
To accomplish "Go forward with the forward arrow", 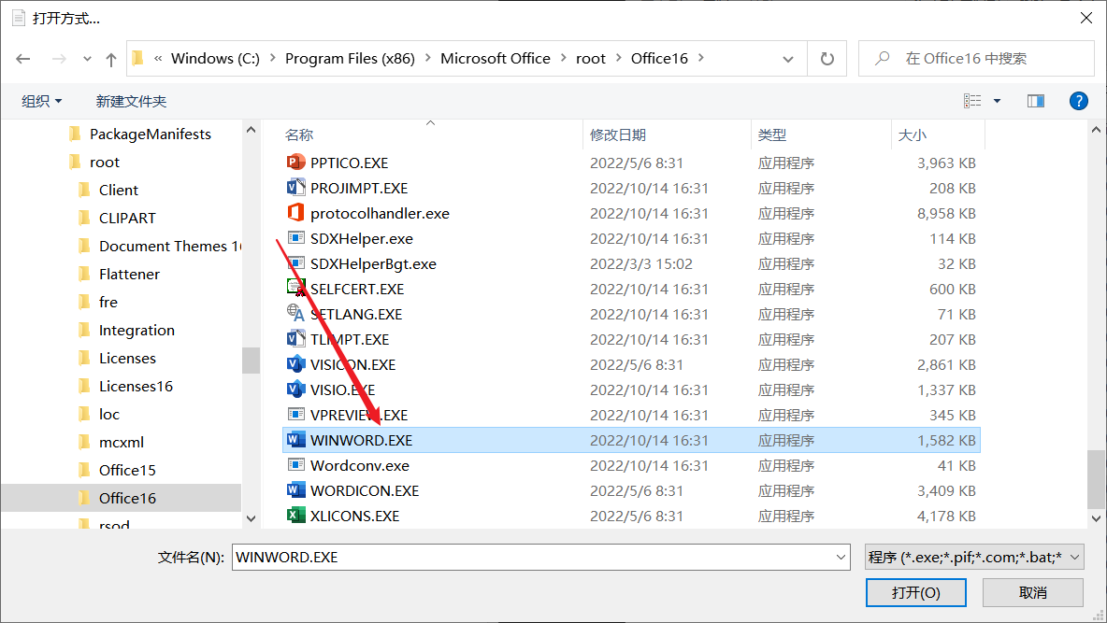I will [59, 59].
